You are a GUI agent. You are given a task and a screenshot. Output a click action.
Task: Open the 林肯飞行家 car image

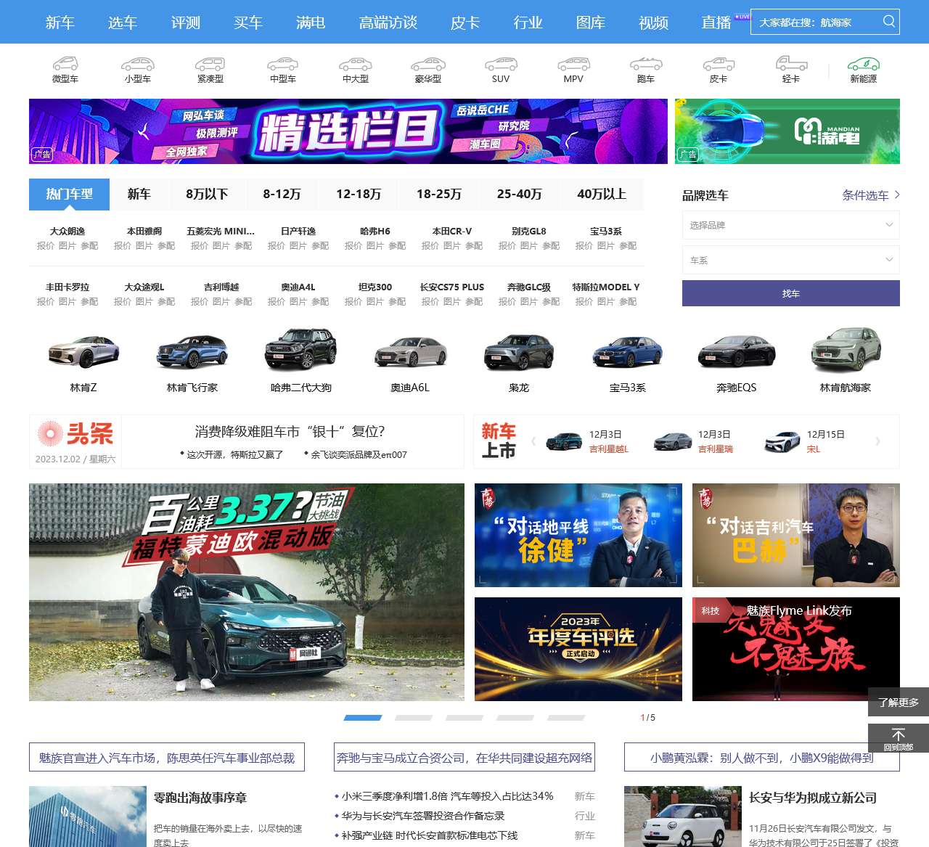[192, 352]
